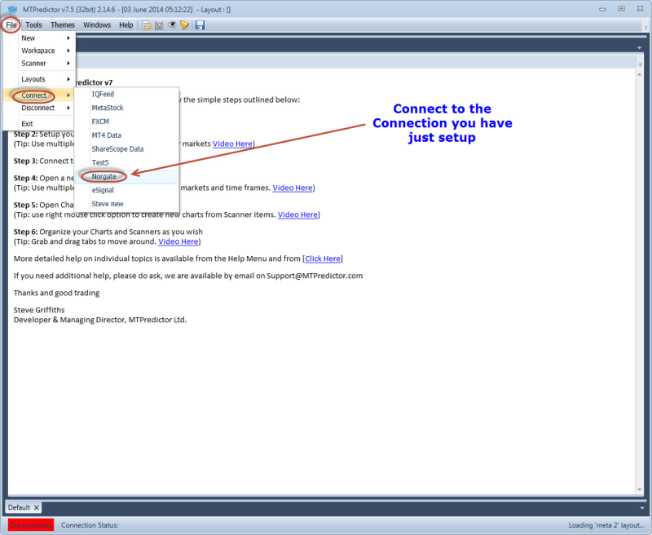Open Step 6 Video Here link
This screenshot has width=652, height=535.
pos(178,241)
